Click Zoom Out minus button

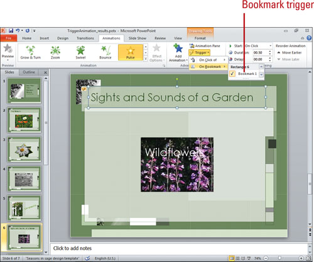click(x=266, y=258)
